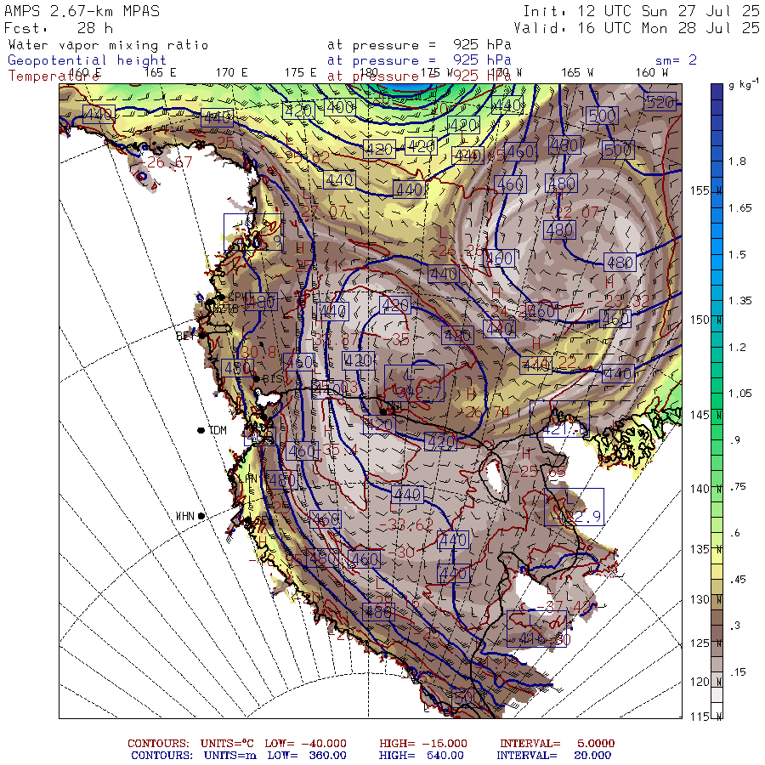This screenshot has width=765, height=765.
Task: Click the .45 colorbar value
Action: click(x=738, y=580)
